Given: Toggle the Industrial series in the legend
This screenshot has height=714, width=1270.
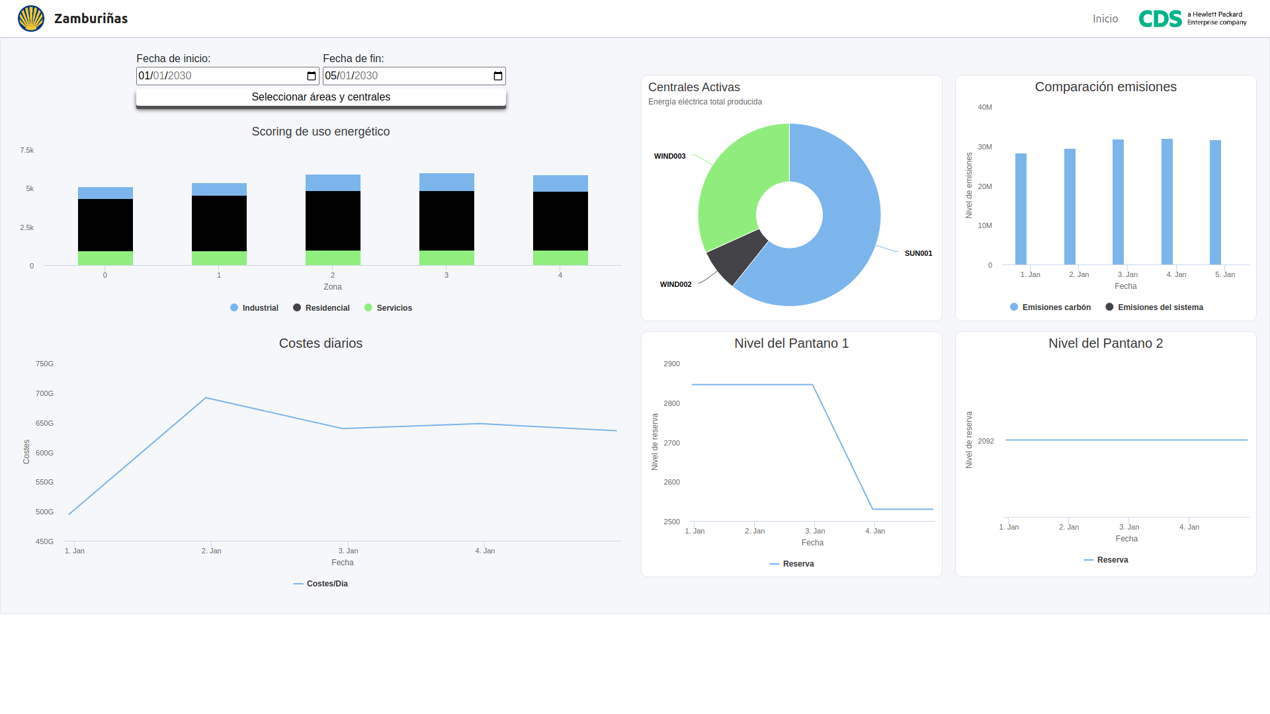Looking at the screenshot, I should [x=254, y=307].
